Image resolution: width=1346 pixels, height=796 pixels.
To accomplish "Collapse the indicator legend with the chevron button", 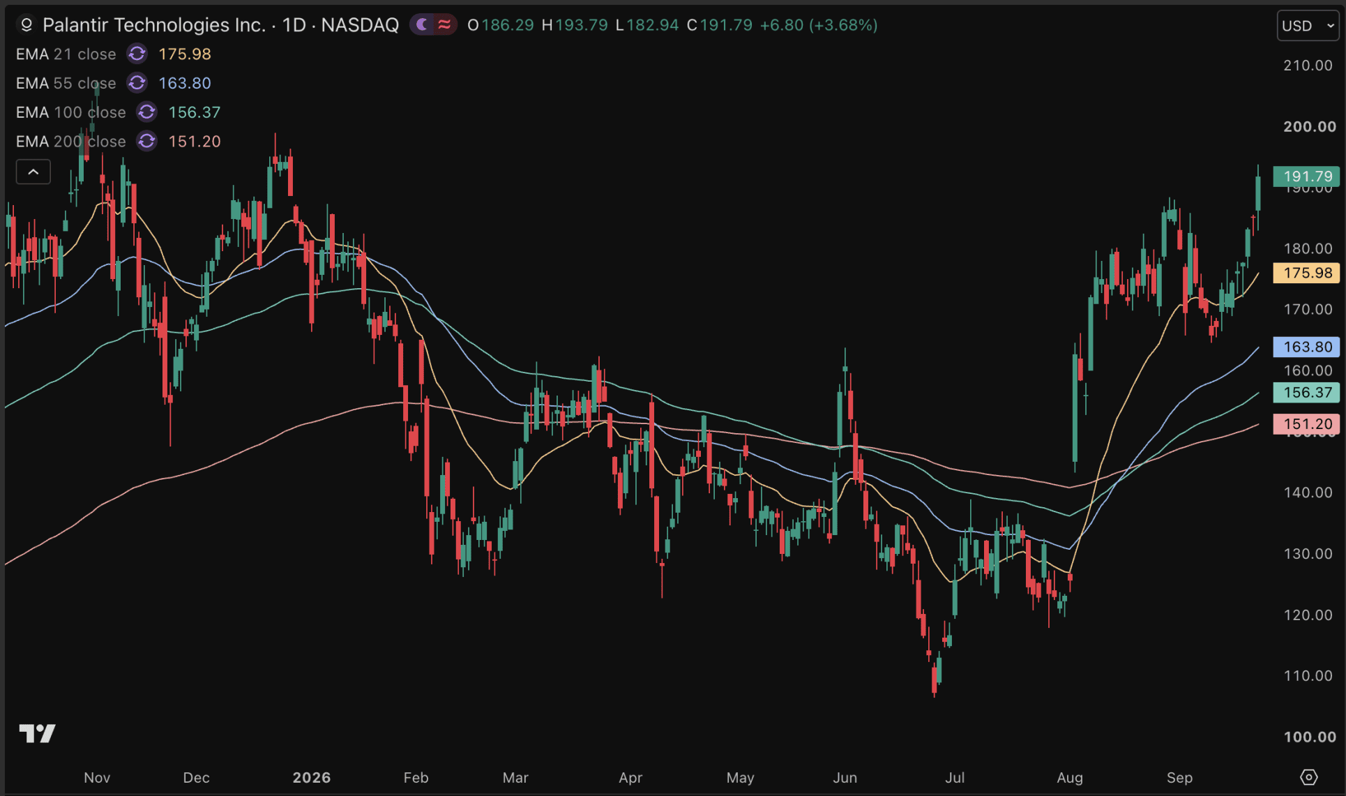I will click(33, 172).
